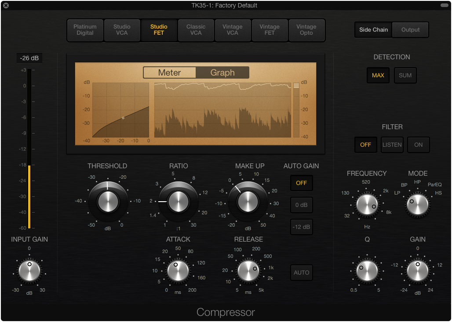Click the 120 attack marking
The width and height of the screenshot is (452, 322).
201,263
